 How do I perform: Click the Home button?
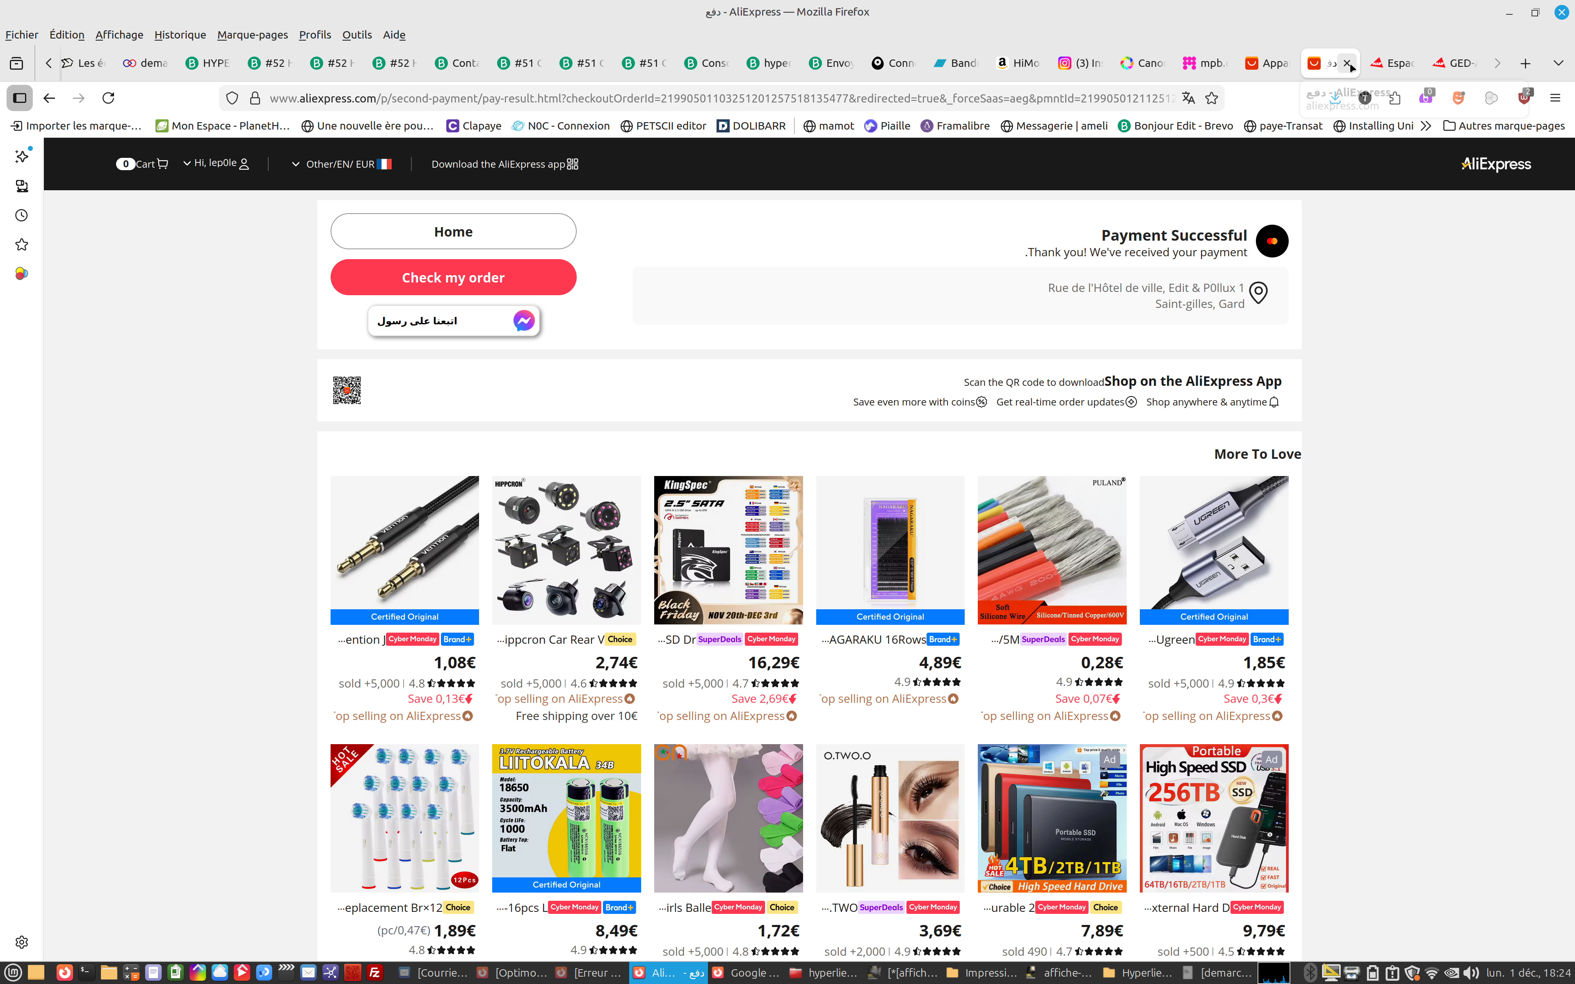pyautogui.click(x=454, y=232)
